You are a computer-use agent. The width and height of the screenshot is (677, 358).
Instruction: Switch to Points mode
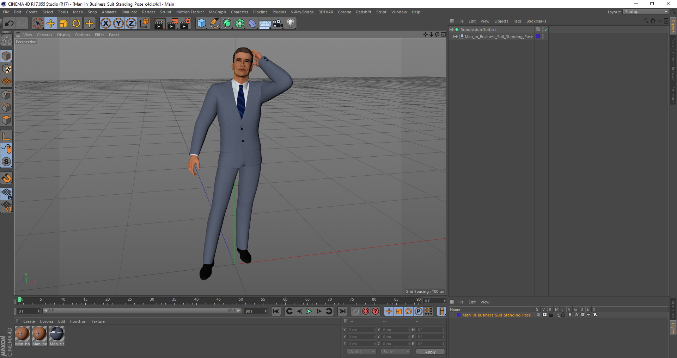coord(6,94)
